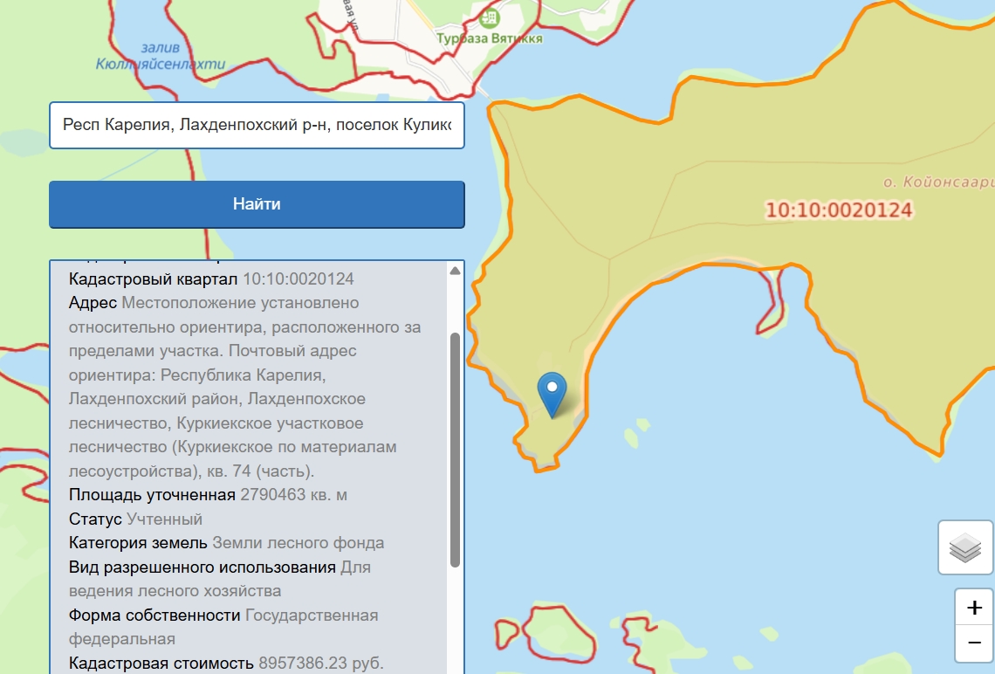The width and height of the screenshot is (995, 674).
Task: Click the Форма собственности entry
Action: coord(223,616)
